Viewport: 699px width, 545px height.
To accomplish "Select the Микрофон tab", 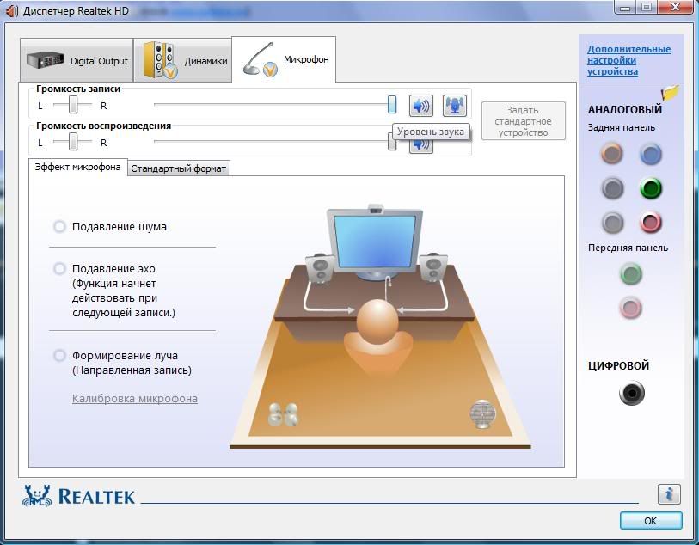I will point(284,59).
